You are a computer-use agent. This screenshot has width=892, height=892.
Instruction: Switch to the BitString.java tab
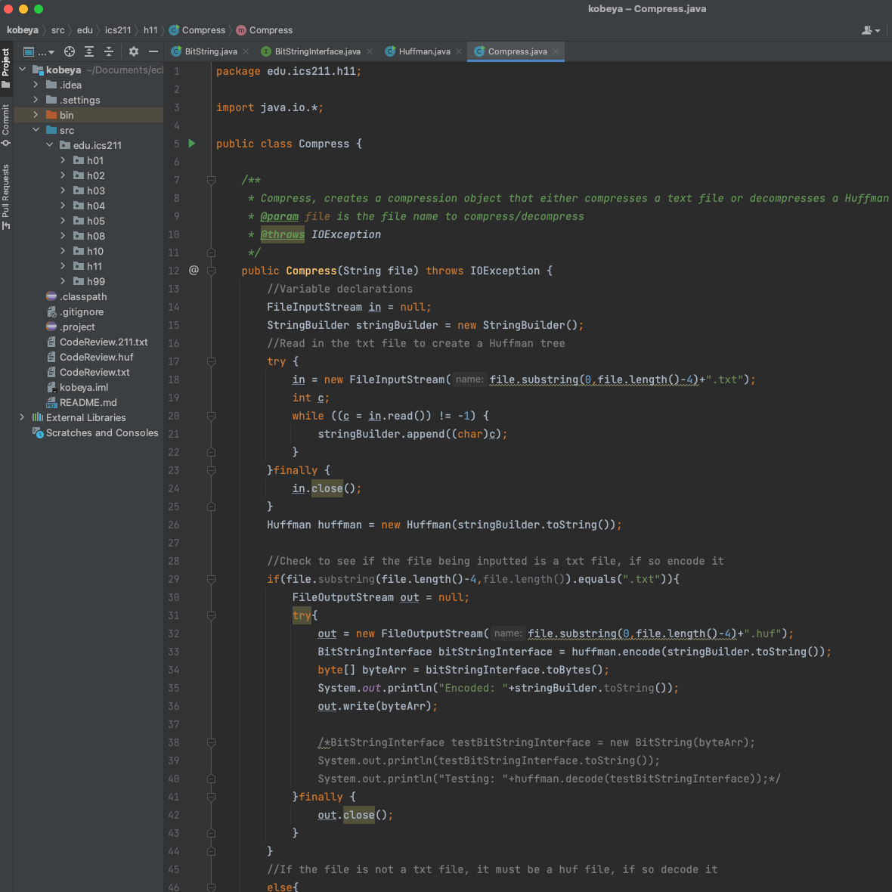click(x=210, y=51)
